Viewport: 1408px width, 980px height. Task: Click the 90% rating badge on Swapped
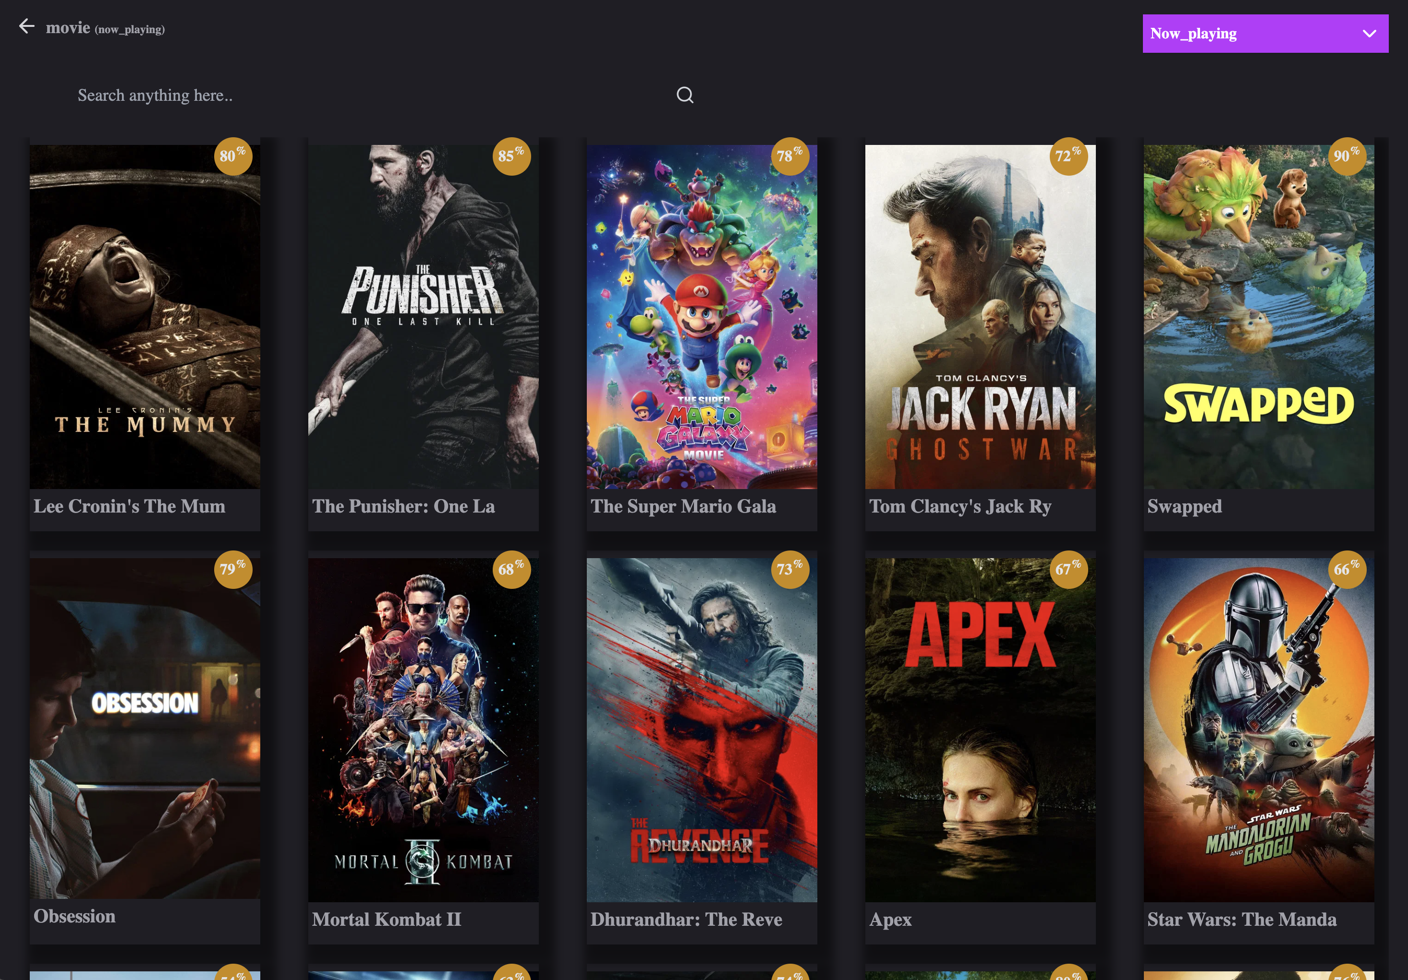pyautogui.click(x=1347, y=156)
